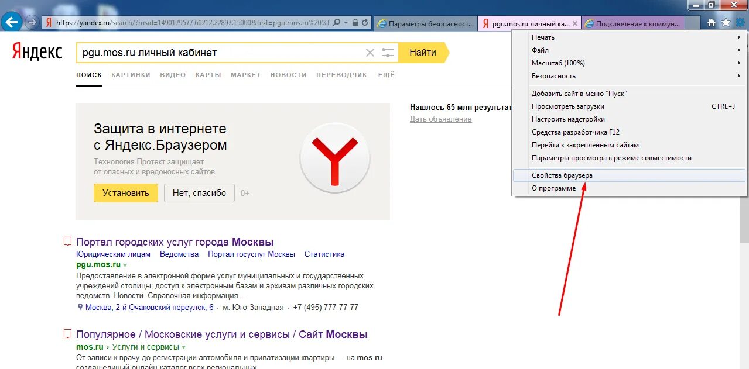Open the new tab button
The width and height of the screenshot is (749, 369).
pos(692,23)
